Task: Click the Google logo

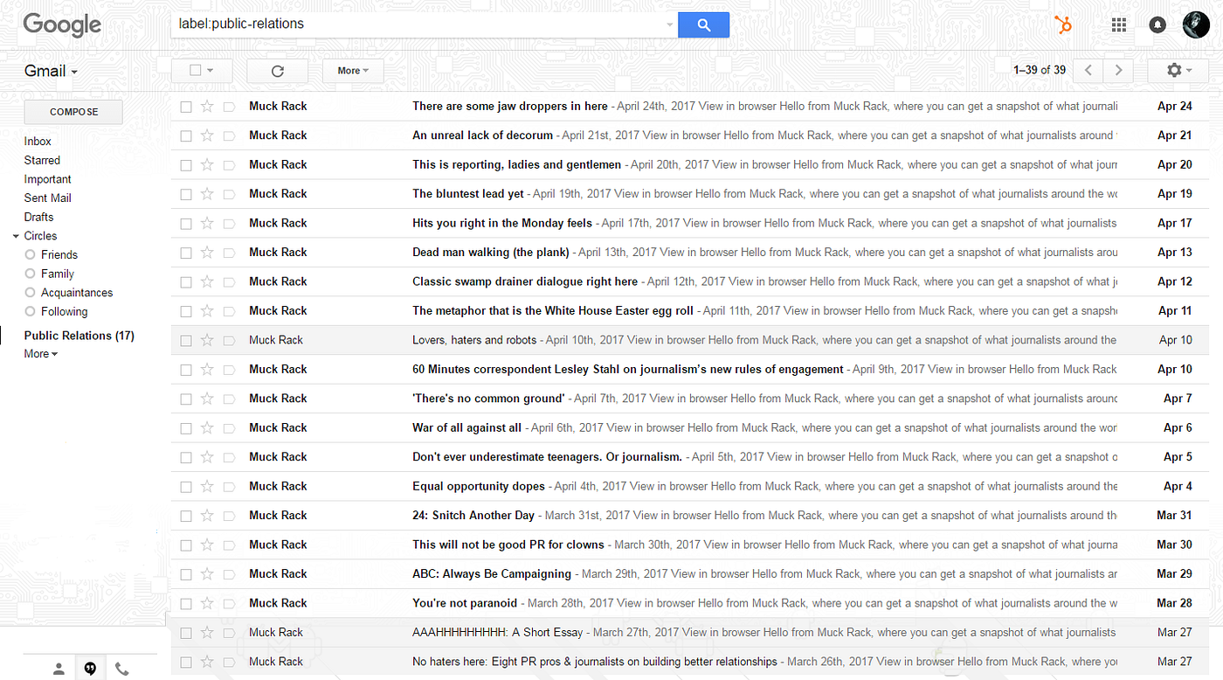Action: (62, 25)
